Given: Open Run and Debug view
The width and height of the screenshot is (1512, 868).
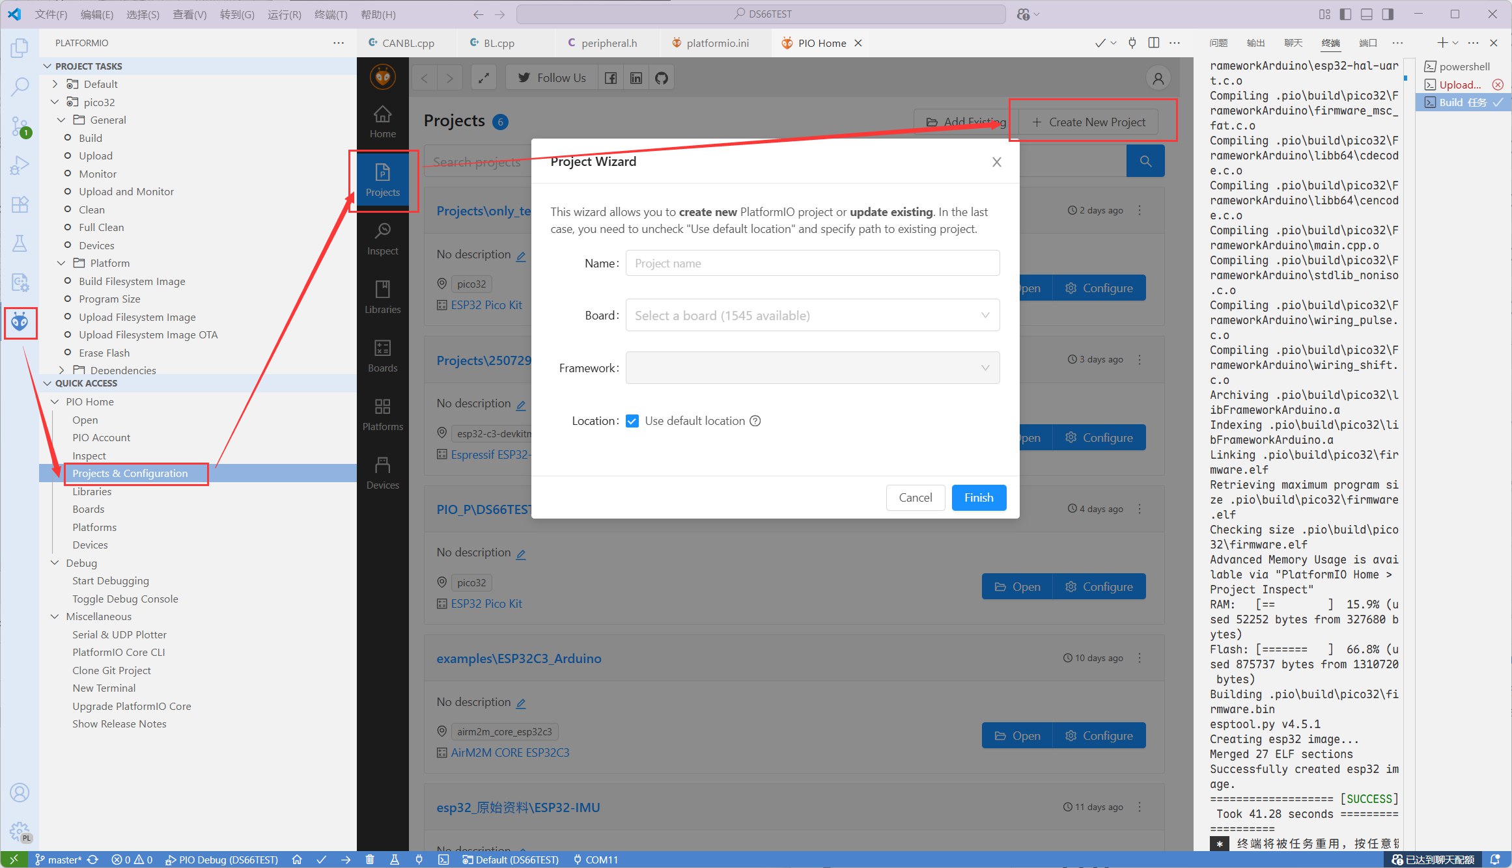Looking at the screenshot, I should (x=20, y=165).
